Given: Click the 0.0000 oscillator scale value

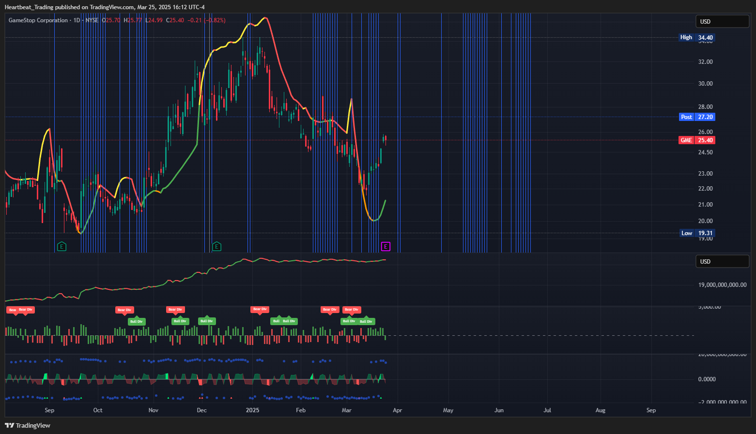Looking at the screenshot, I should tap(707, 379).
